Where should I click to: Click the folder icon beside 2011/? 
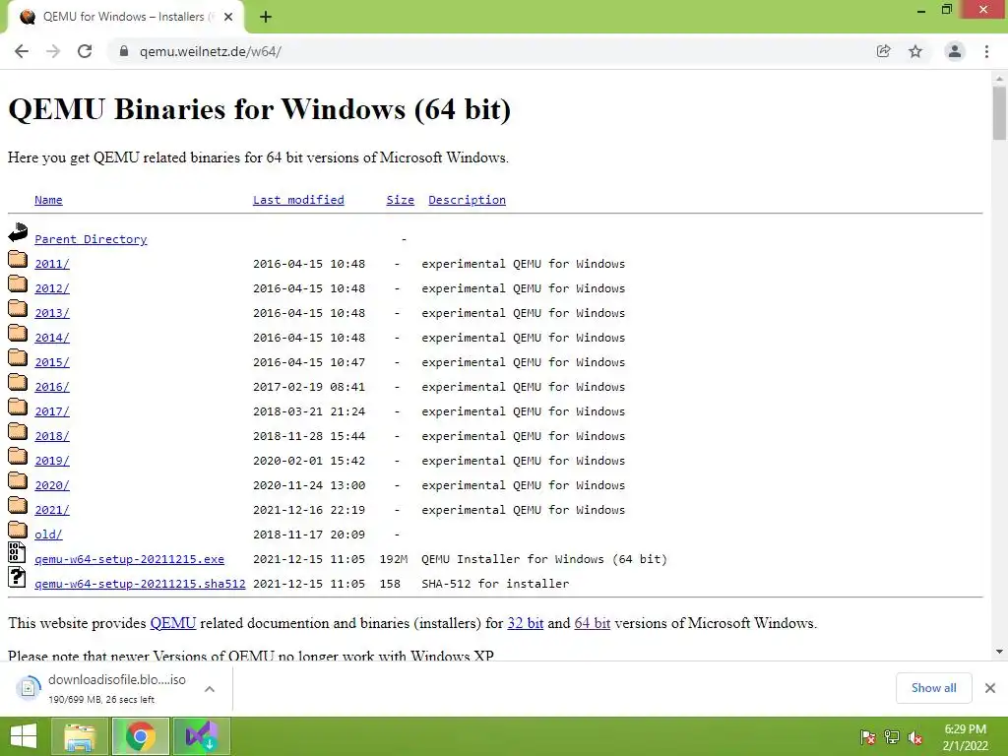(x=18, y=259)
